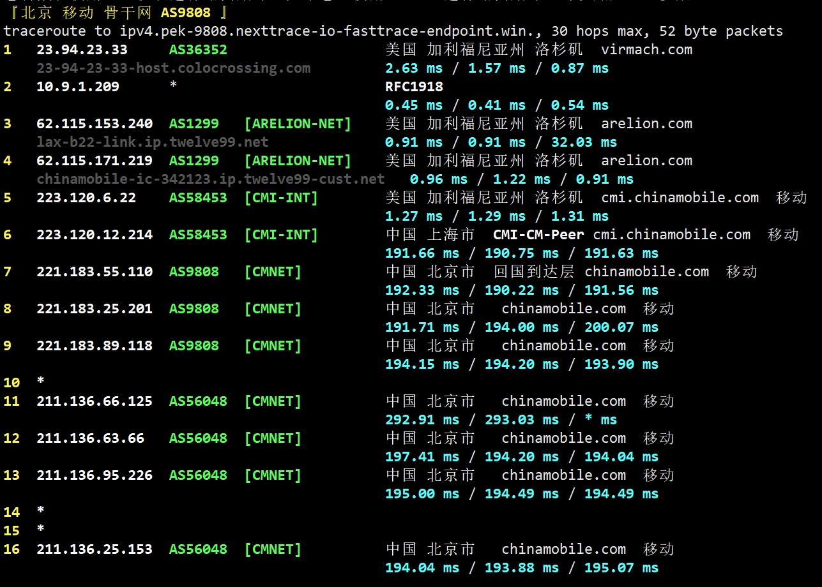Image resolution: width=822 pixels, height=587 pixels.
Task: Click the 195.00 ms latency value
Action: (422, 494)
